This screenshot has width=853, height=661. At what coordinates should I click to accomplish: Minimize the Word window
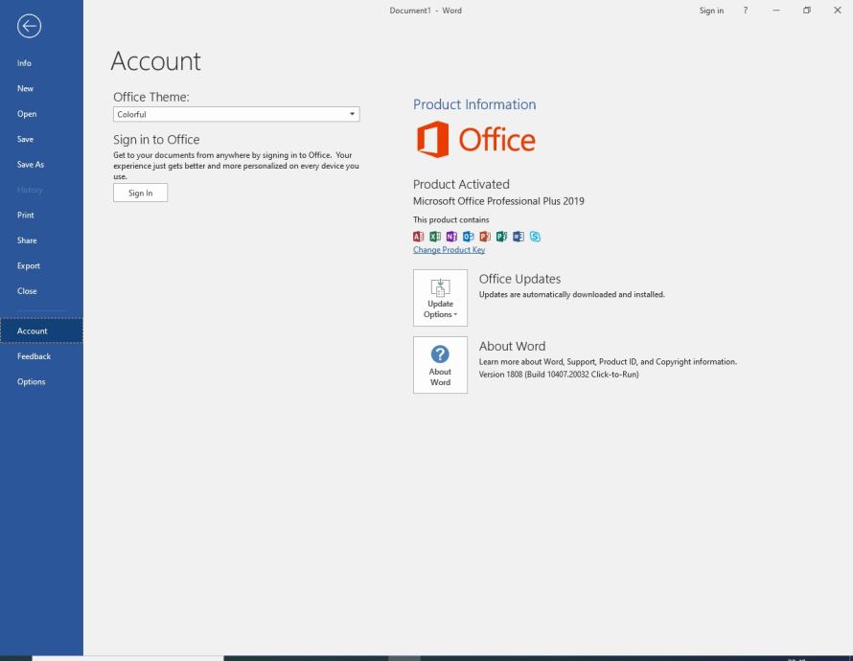776,11
